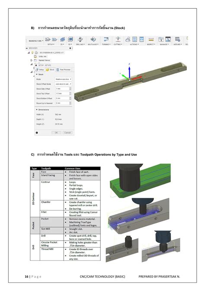
Task: Click the Stock Top Offset stepper arrows
Action: click(x=70, y=94)
